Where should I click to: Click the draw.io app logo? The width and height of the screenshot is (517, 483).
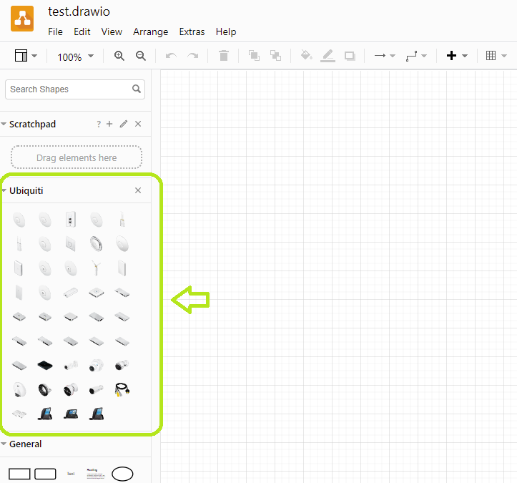click(x=22, y=19)
